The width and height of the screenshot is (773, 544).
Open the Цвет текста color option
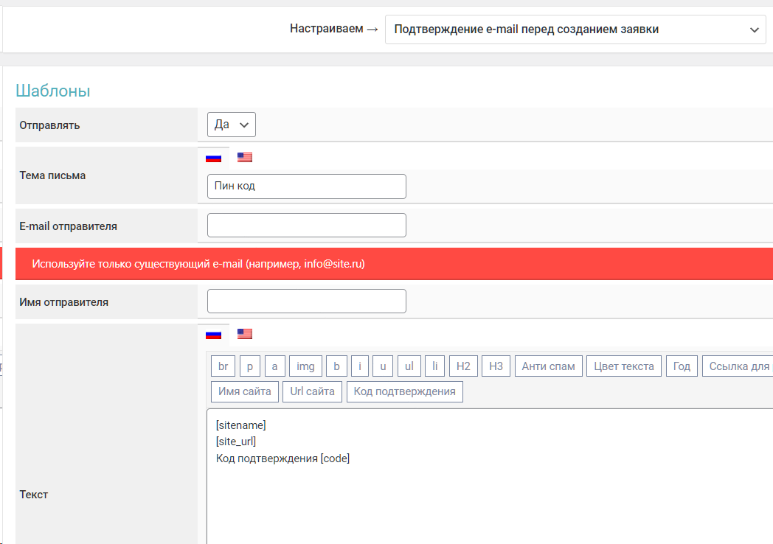coord(624,366)
